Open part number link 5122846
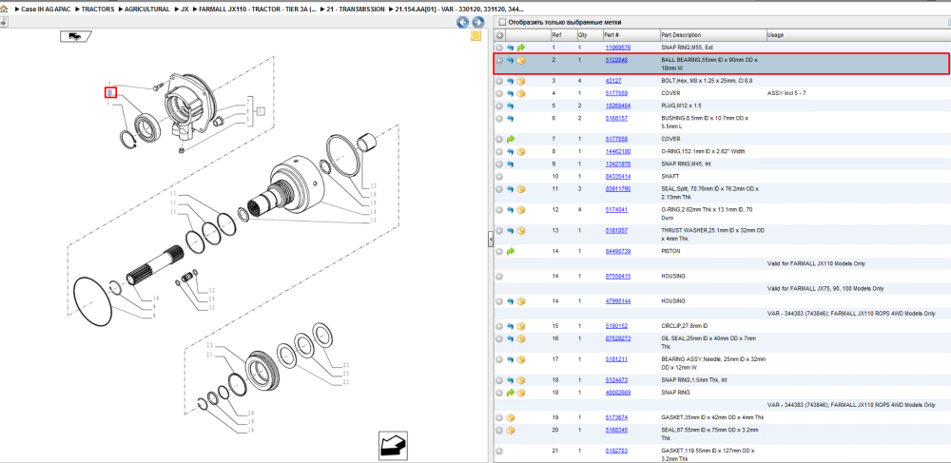Screen dimensions: 951x463 [616, 60]
